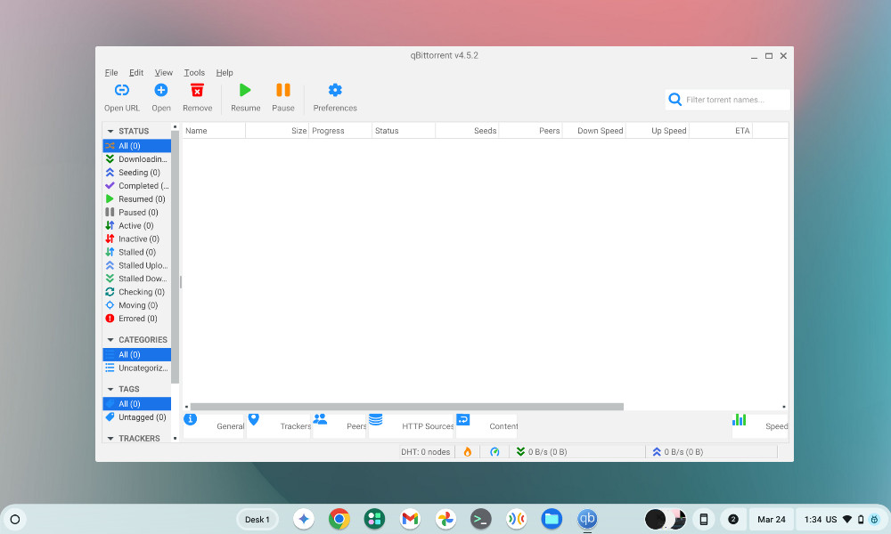This screenshot has height=534, width=891.
Task: Sort by the Up Speed column header
Action: pos(658,131)
